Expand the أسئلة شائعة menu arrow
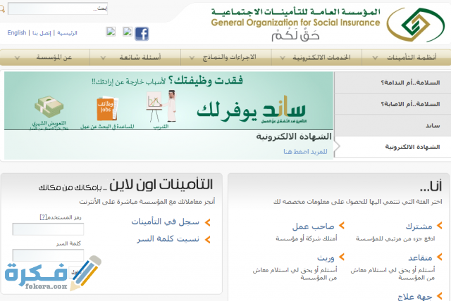Image resolution: width=451 pixels, height=301 pixels. point(103,58)
